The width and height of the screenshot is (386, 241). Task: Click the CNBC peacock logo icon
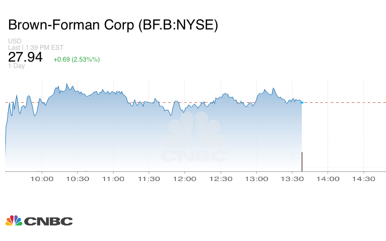[x=13, y=220]
